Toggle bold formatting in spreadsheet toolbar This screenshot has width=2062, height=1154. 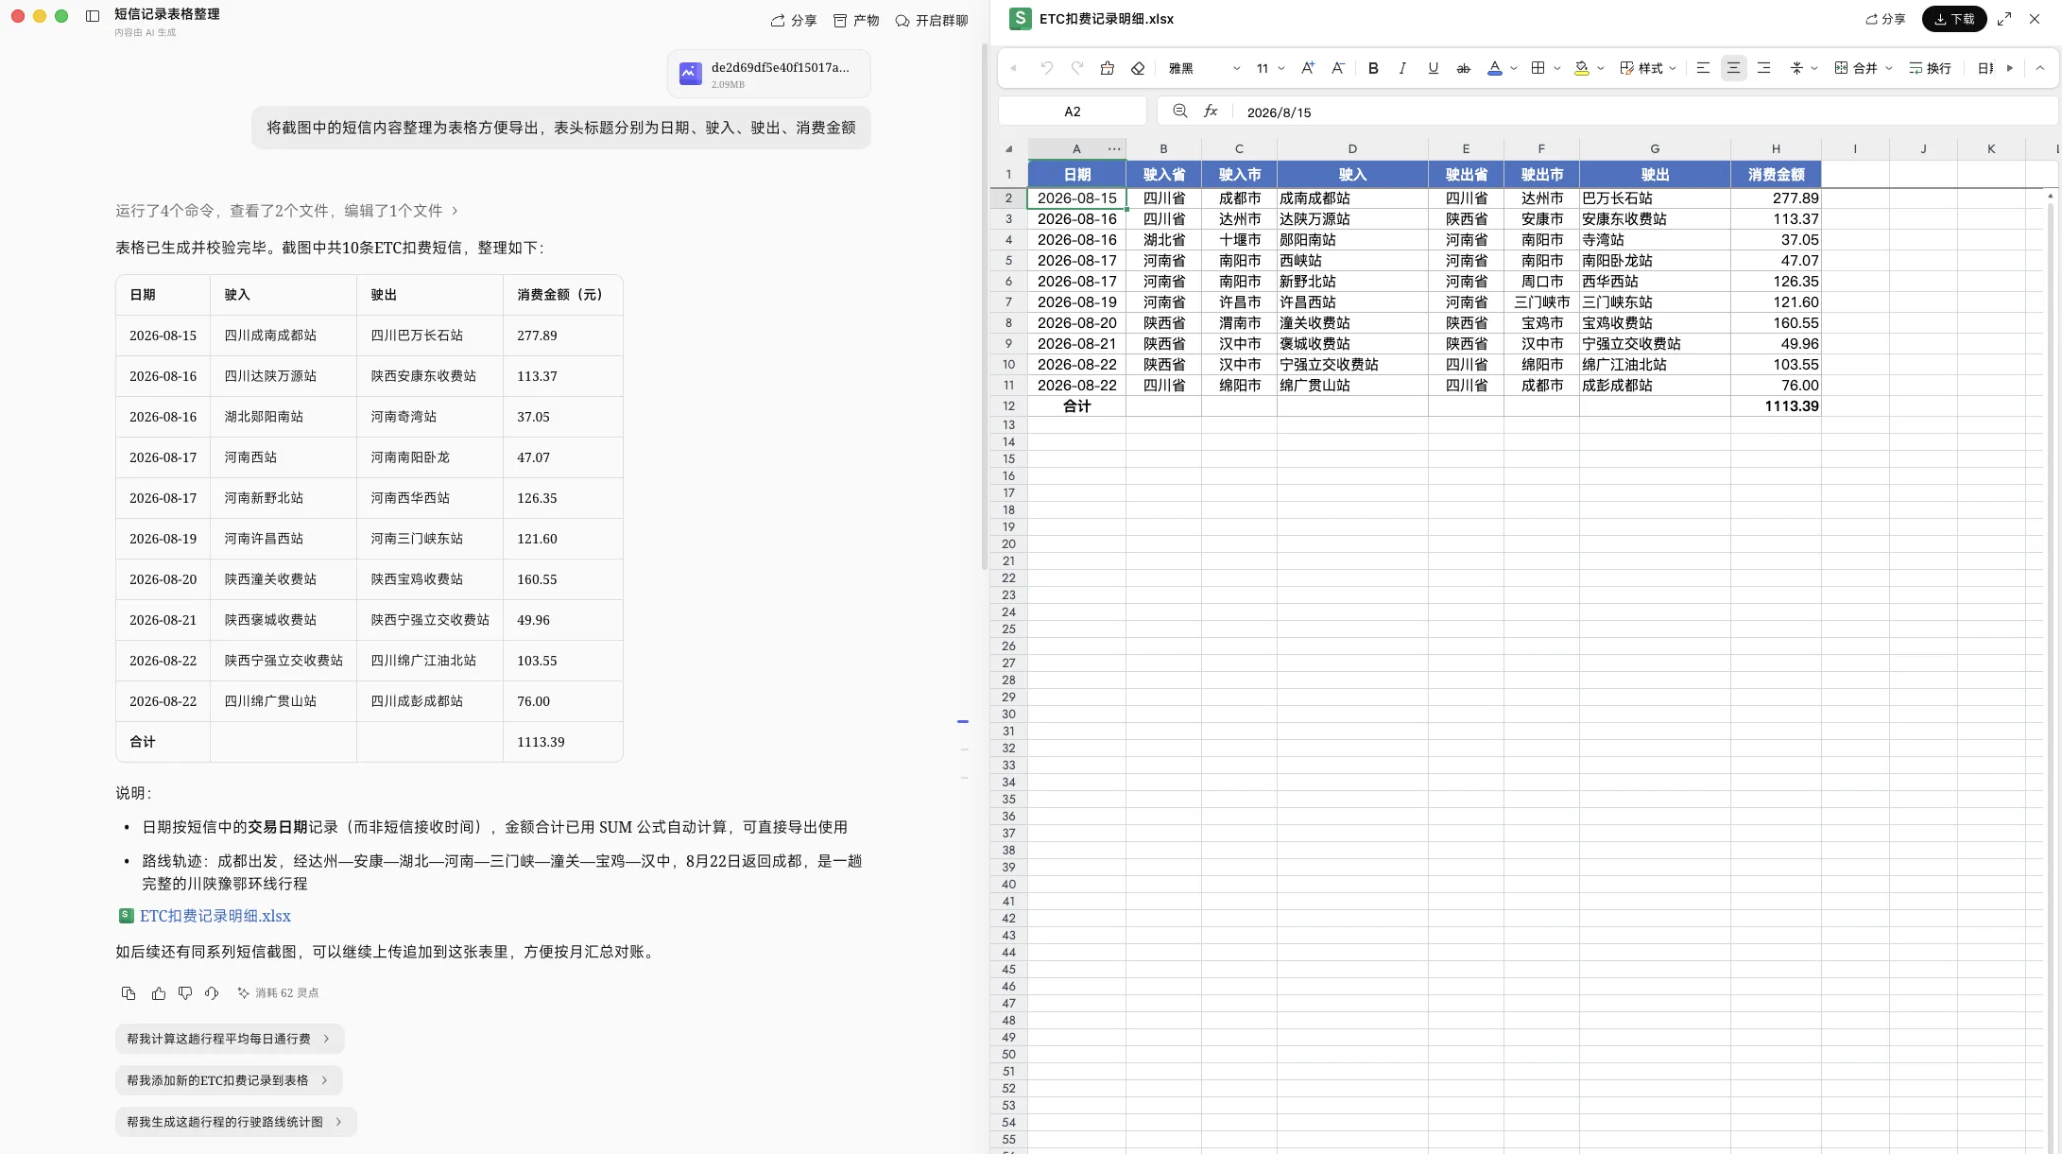pyautogui.click(x=1373, y=68)
